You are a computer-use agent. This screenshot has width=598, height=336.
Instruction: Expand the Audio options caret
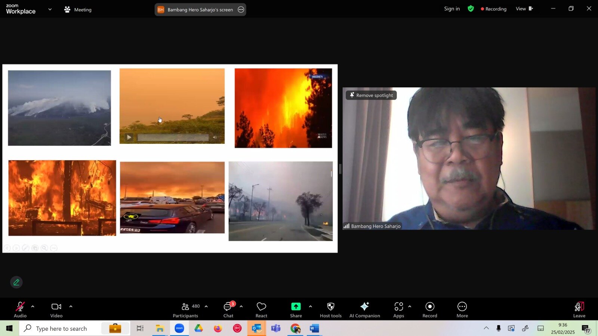pos(33,307)
